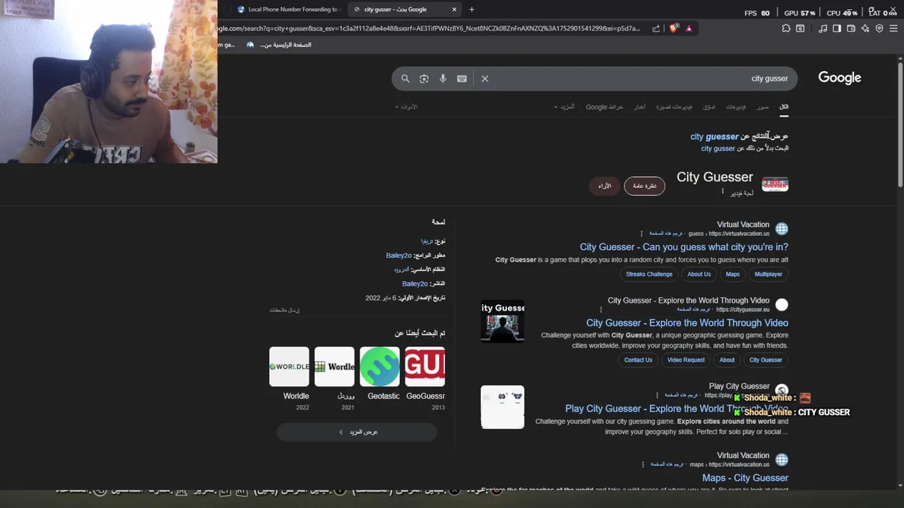Open the GeoGuessr related search card
Screen dimensions: 904x508
[425, 377]
